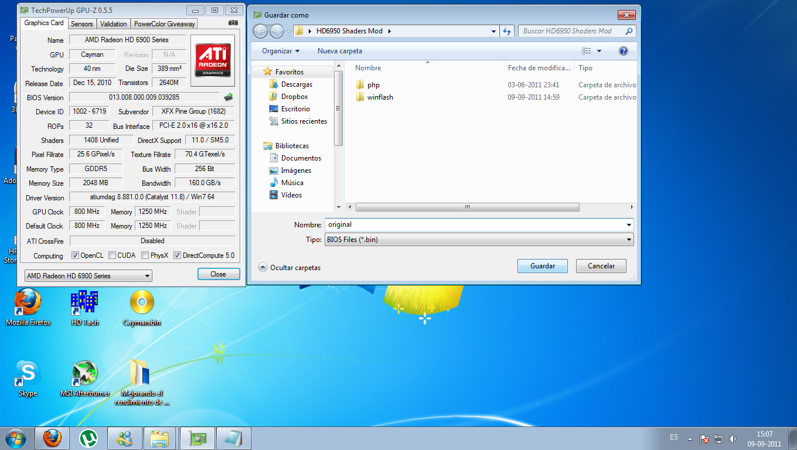Viewport: 797px width, 450px height.
Task: Select the php folder icon
Action: pyautogui.click(x=360, y=85)
